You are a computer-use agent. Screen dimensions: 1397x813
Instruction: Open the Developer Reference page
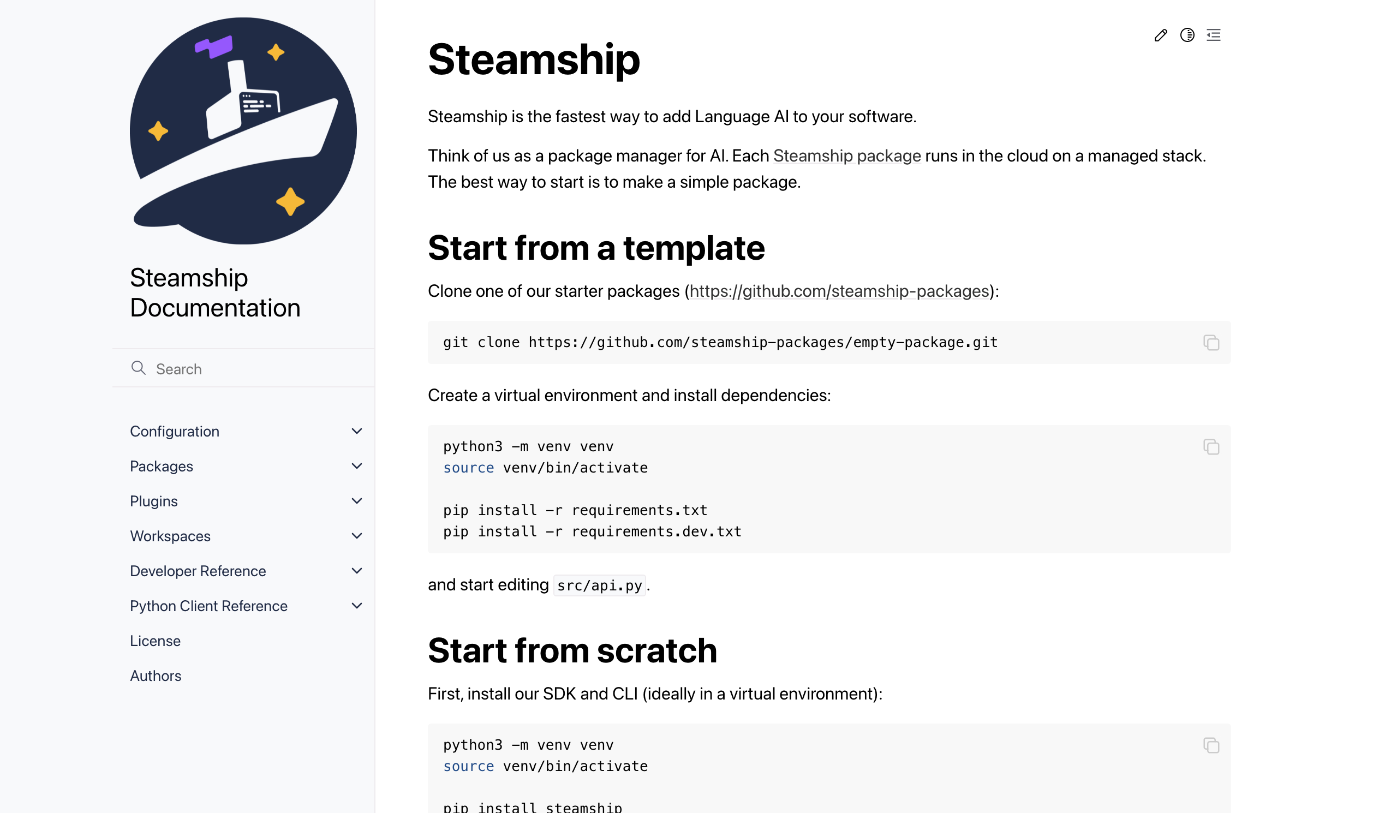[198, 571]
